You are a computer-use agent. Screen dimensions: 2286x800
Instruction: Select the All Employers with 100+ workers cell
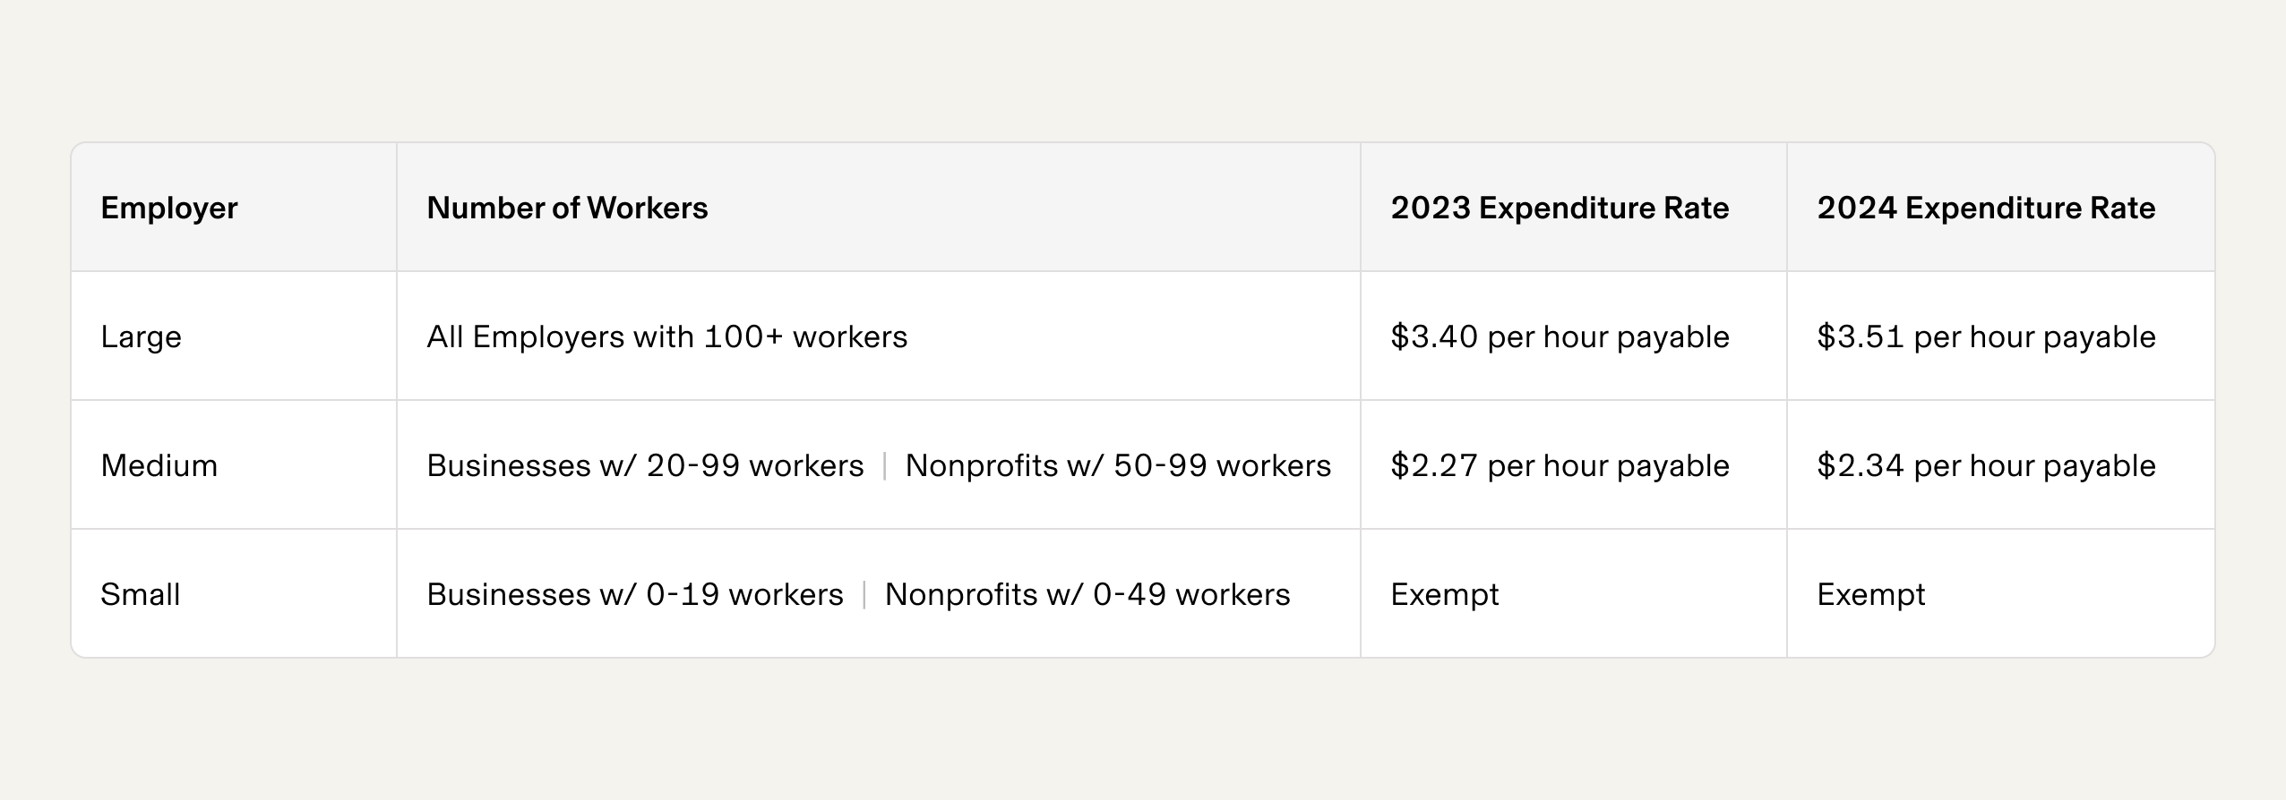666,337
